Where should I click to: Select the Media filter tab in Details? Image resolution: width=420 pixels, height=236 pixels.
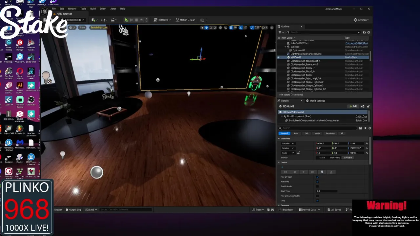(x=317, y=133)
